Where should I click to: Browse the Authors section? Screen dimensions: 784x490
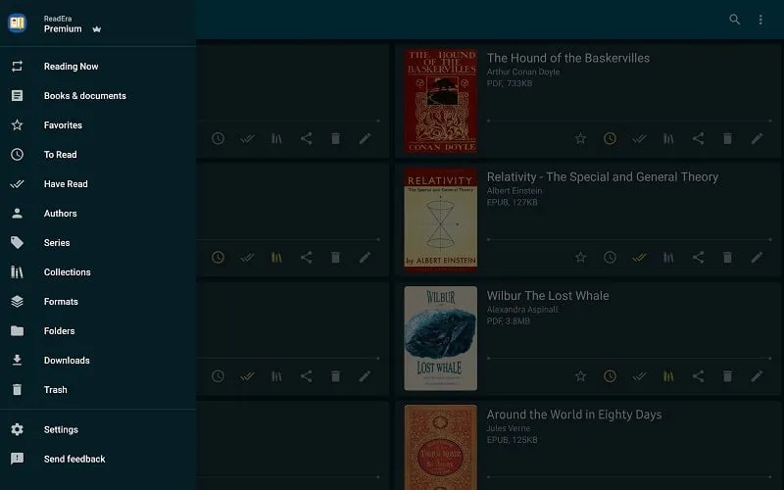pyautogui.click(x=60, y=214)
